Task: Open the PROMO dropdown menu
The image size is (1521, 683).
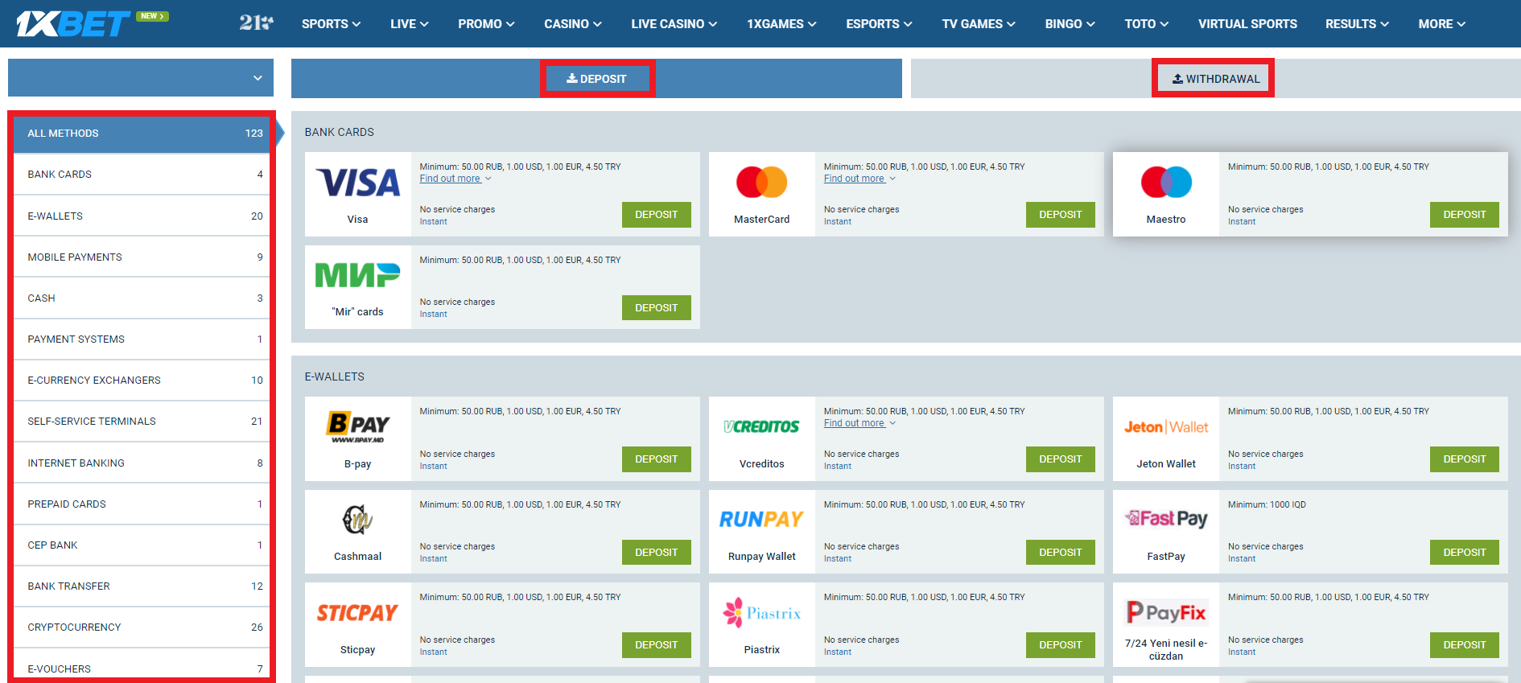Action: click(486, 24)
